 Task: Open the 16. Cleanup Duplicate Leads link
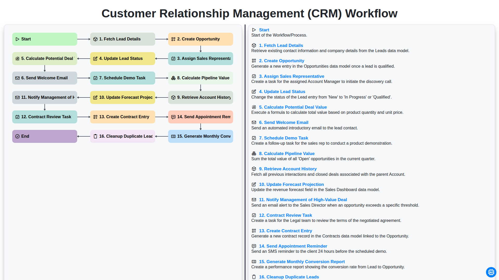click(x=289, y=277)
